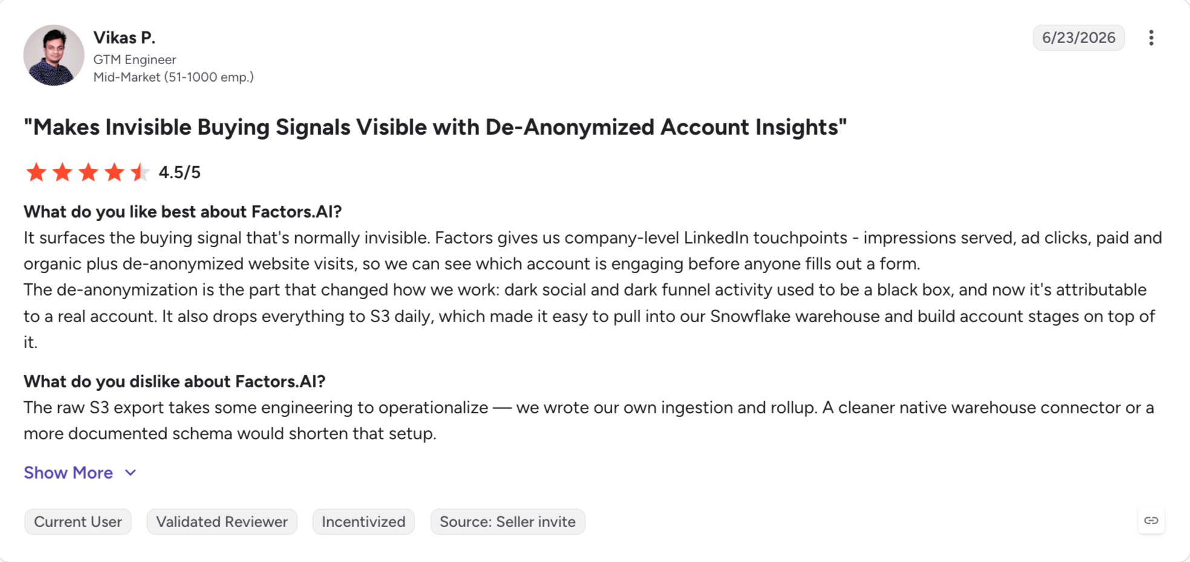
Task: Expand the review with Show More
Action: [68, 473]
